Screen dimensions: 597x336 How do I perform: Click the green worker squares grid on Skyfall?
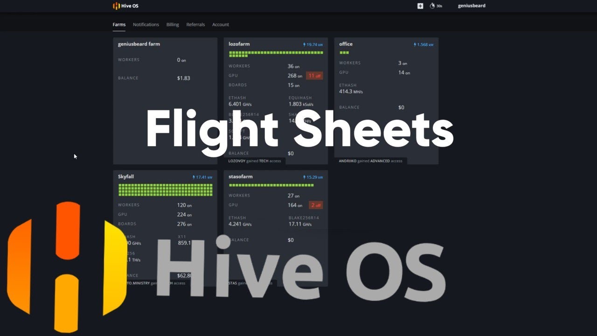click(166, 189)
